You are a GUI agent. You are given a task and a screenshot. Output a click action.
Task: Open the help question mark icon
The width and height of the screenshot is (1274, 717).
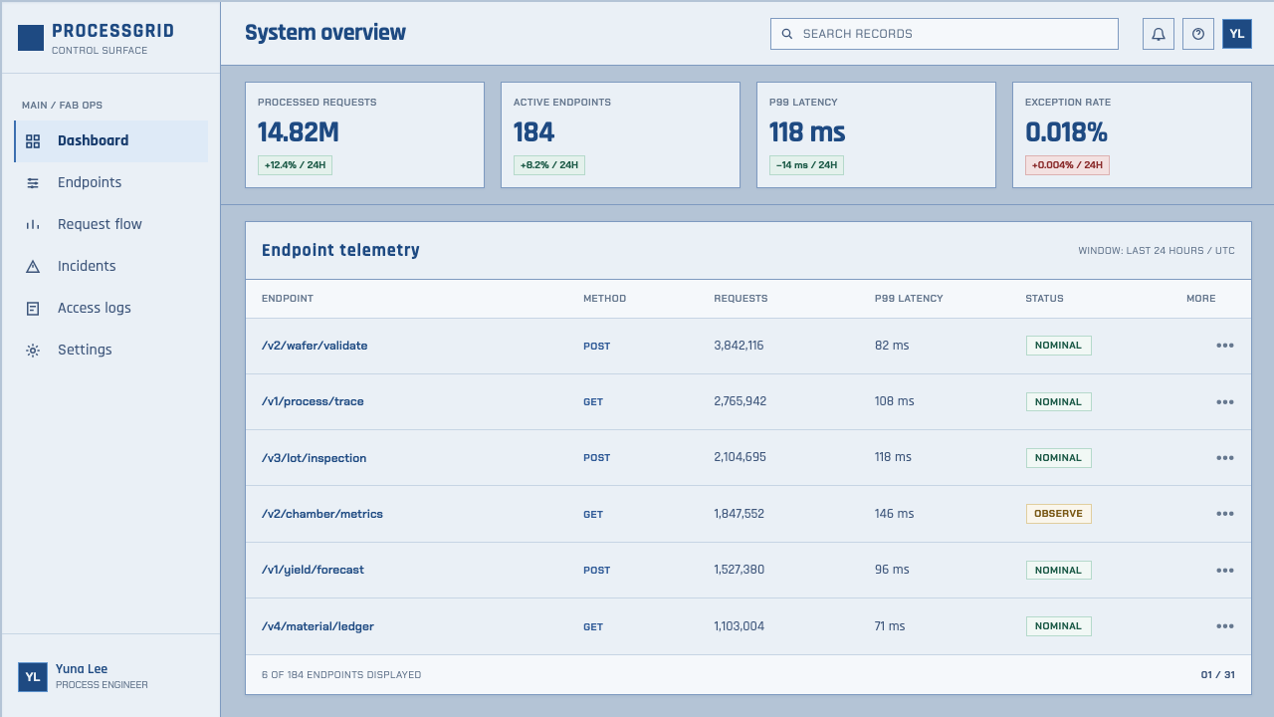click(1198, 34)
